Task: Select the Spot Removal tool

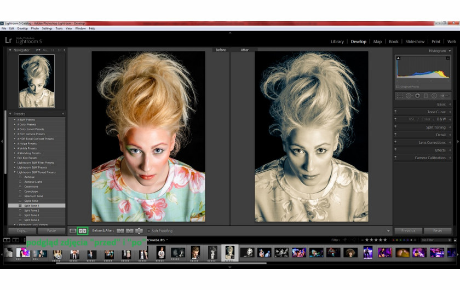Action: coord(409,96)
